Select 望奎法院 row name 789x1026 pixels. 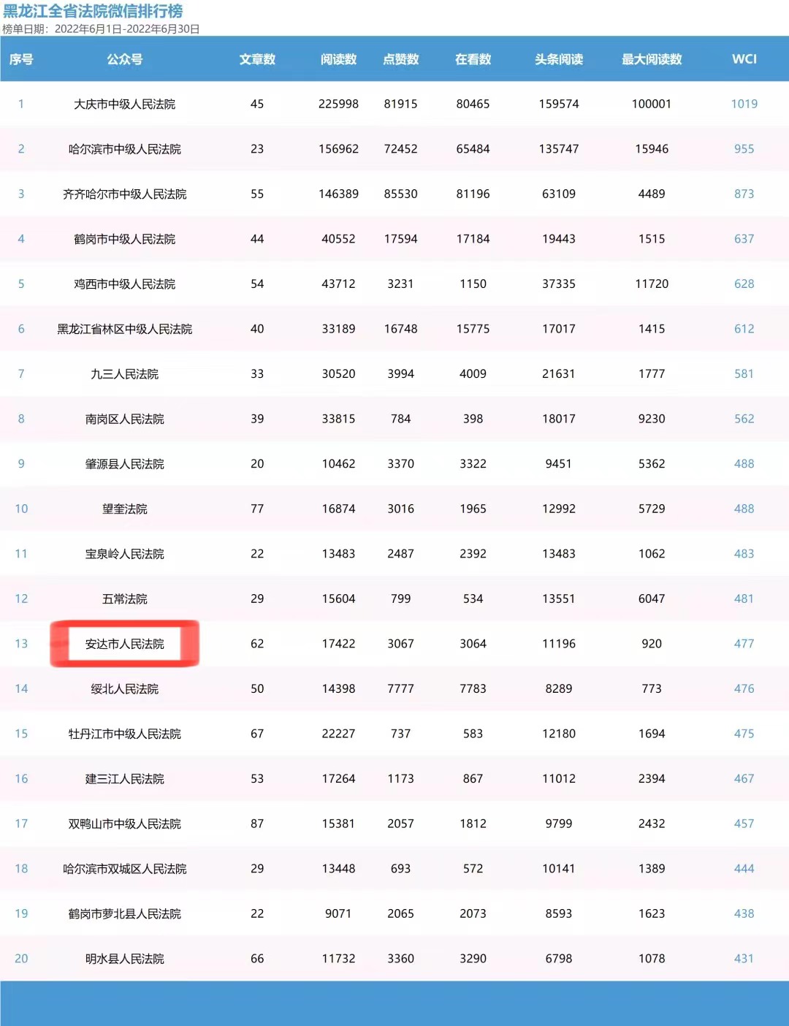point(124,509)
